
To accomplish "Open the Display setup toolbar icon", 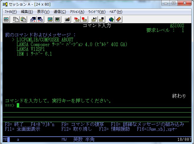I will pos(50,19).
